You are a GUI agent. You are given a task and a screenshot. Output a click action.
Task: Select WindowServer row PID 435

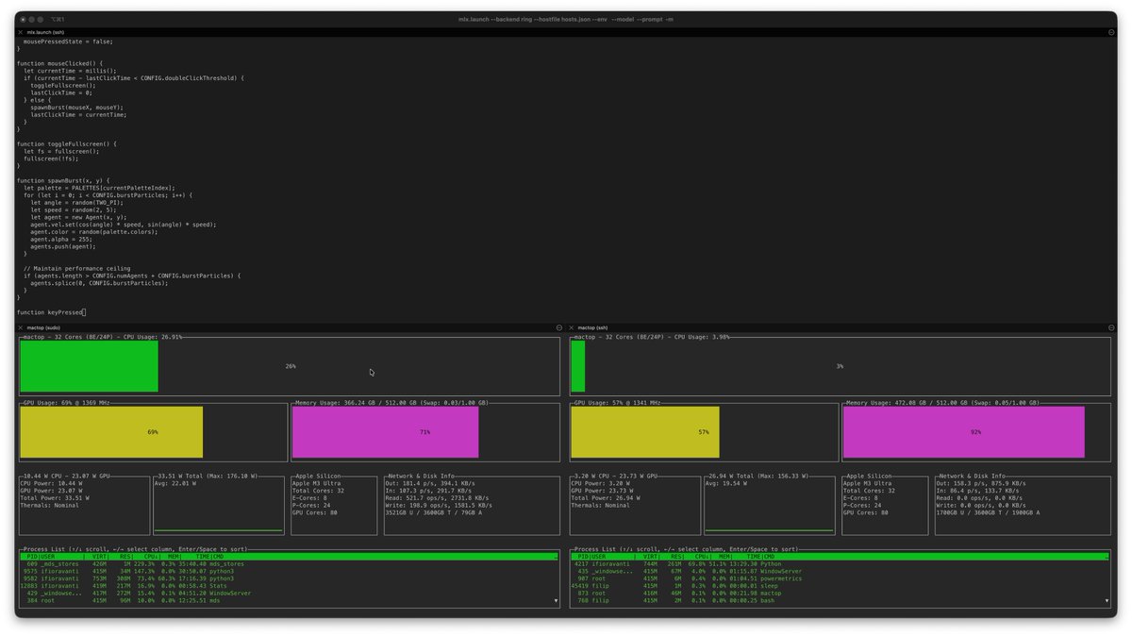coord(838,571)
